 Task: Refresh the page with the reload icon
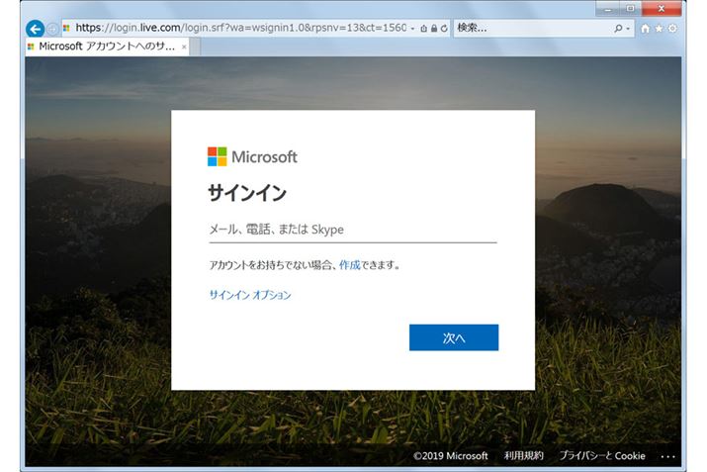click(444, 29)
